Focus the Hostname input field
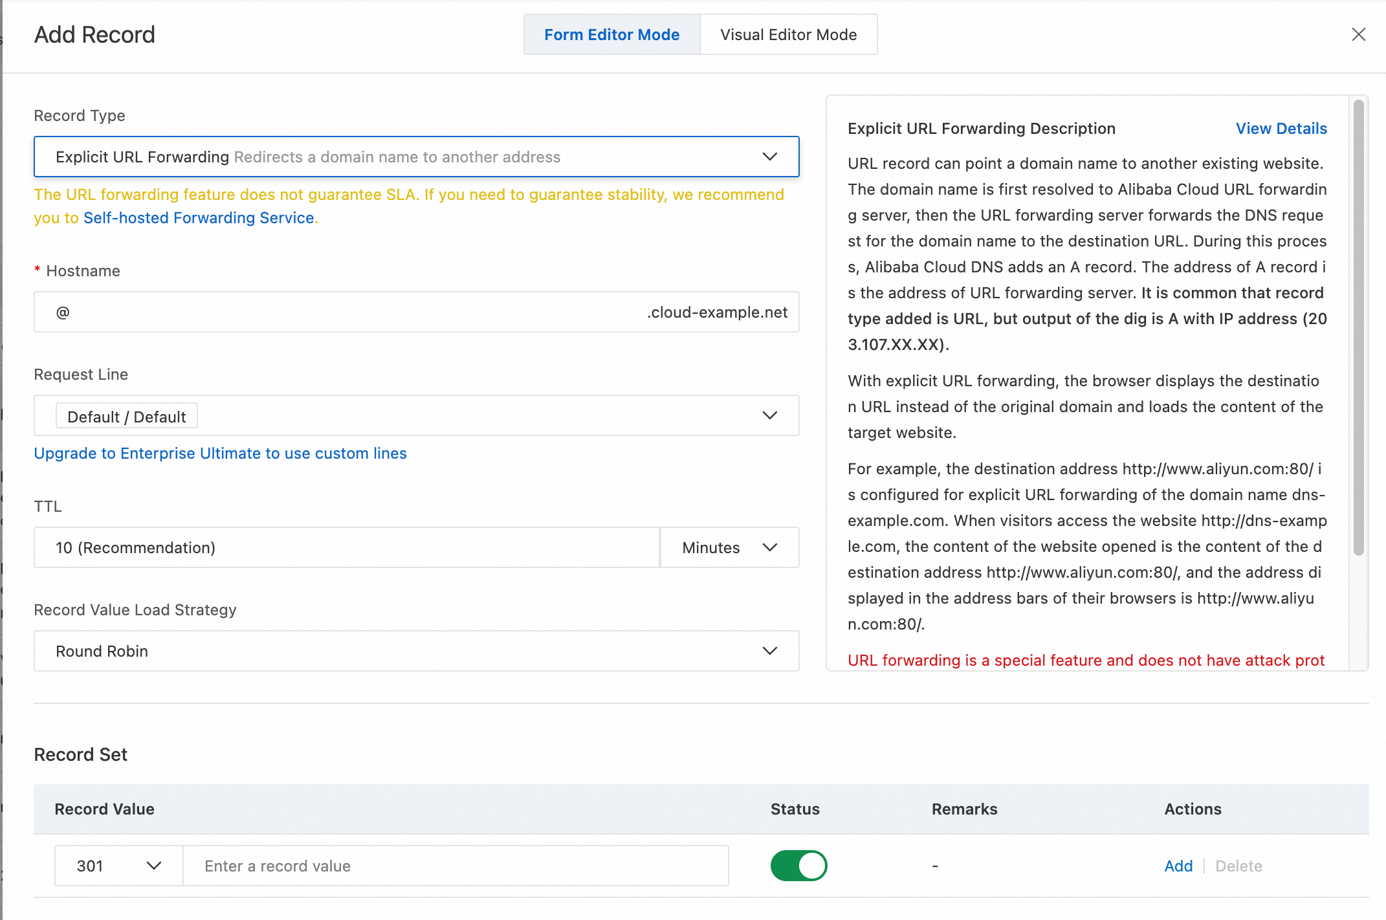This screenshot has width=1386, height=920. [x=349, y=312]
